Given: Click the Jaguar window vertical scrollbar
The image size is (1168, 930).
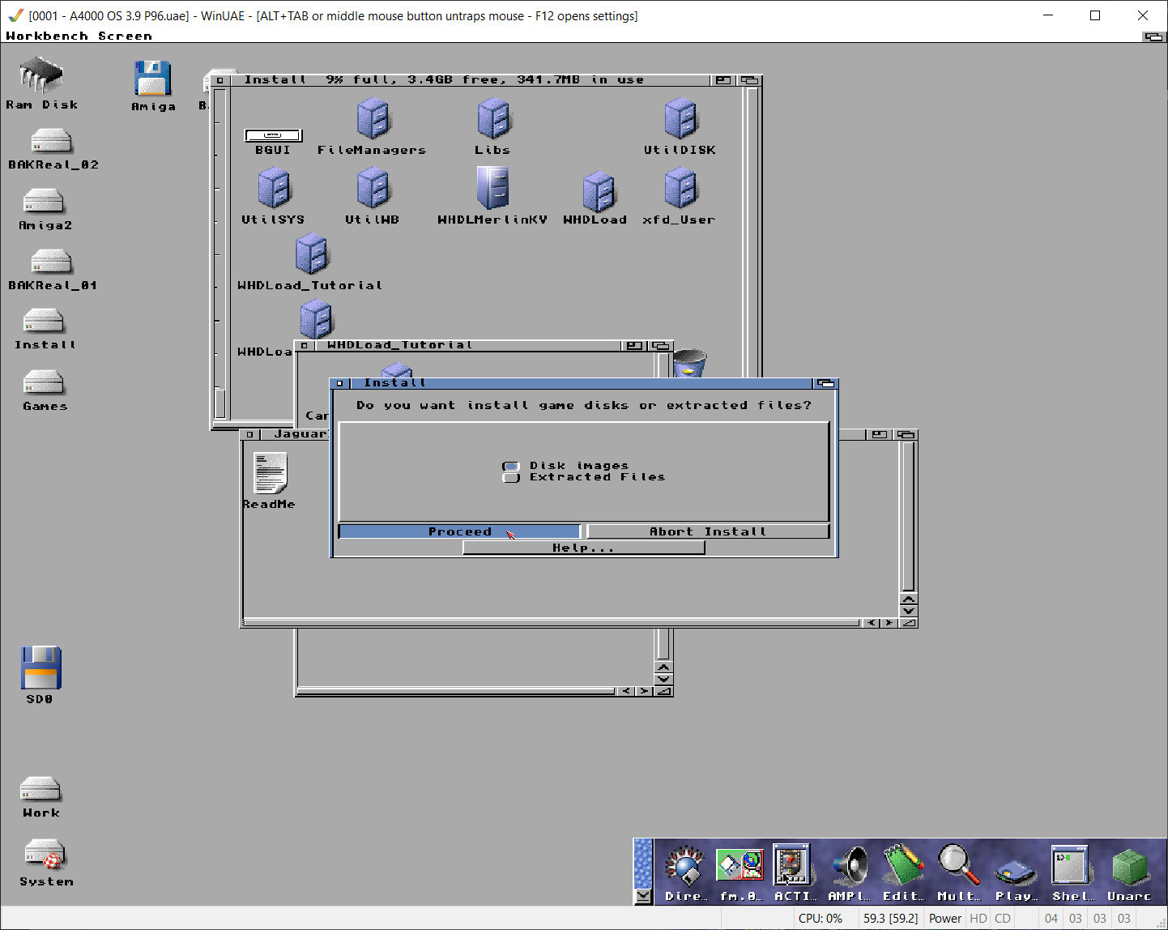Looking at the screenshot, I should 908,517.
